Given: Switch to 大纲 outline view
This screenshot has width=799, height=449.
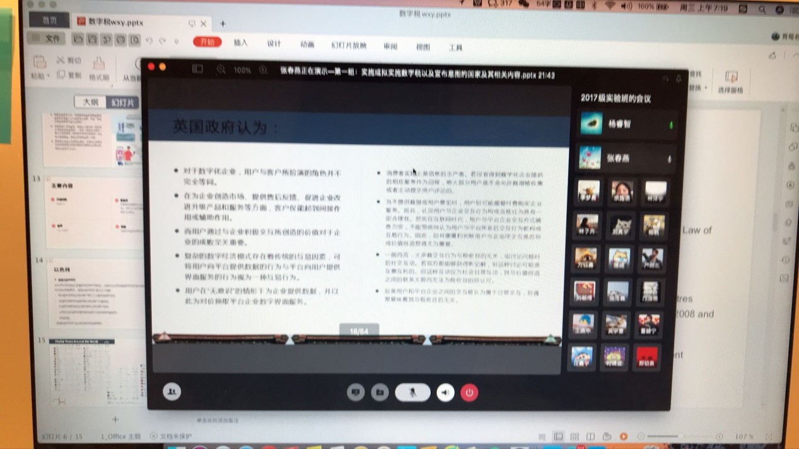Looking at the screenshot, I should 90,102.
